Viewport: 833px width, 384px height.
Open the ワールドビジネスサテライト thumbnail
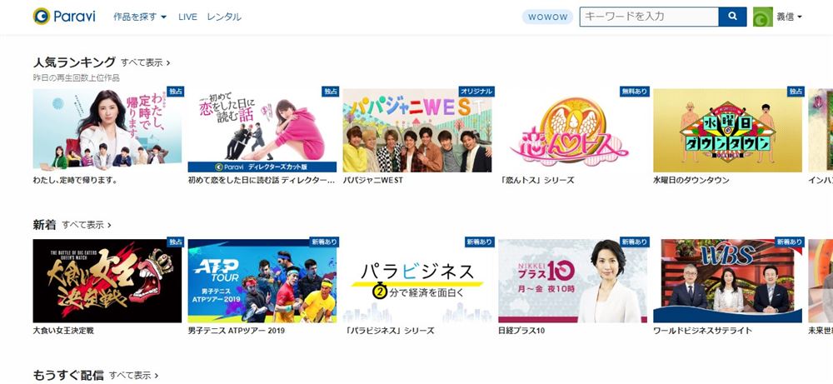(727, 281)
